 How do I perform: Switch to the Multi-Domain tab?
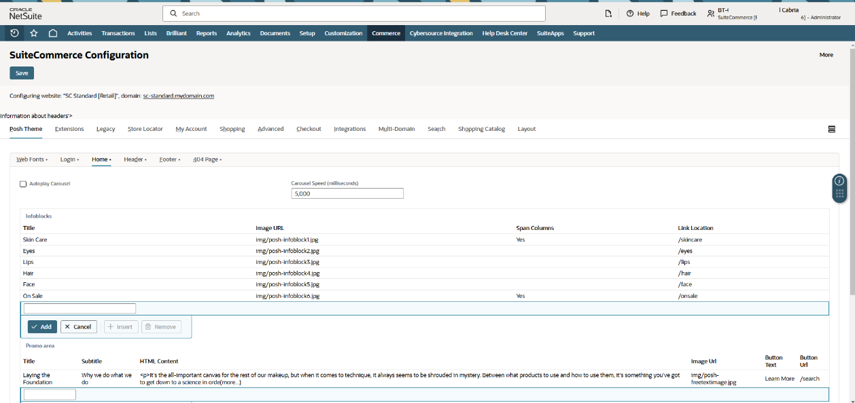pos(396,129)
